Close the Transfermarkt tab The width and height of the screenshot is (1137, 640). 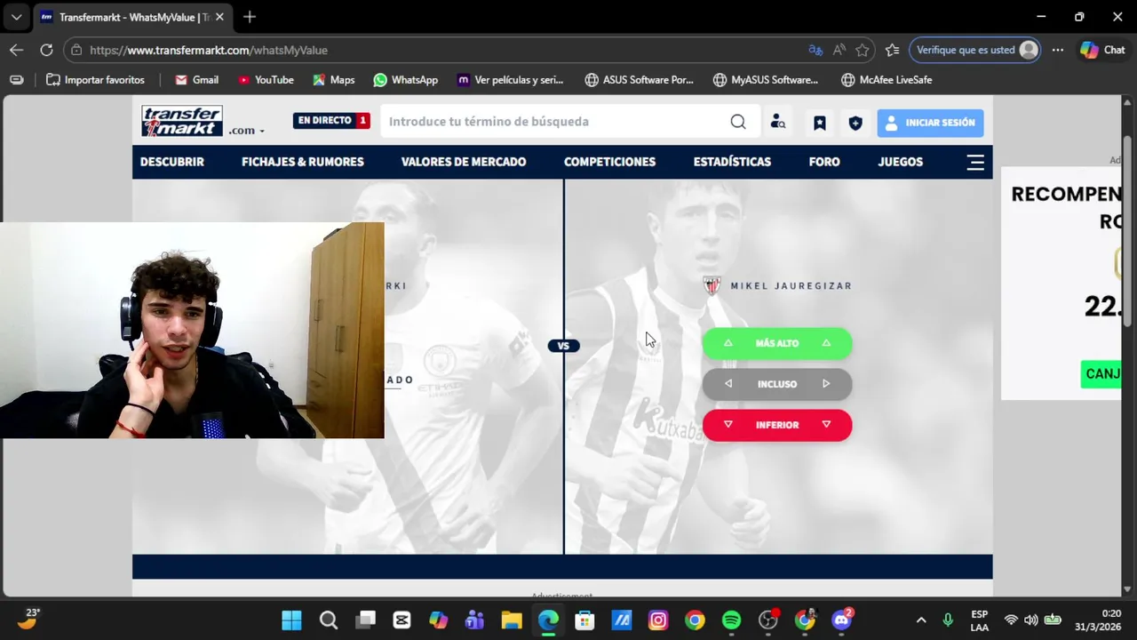pos(219,17)
